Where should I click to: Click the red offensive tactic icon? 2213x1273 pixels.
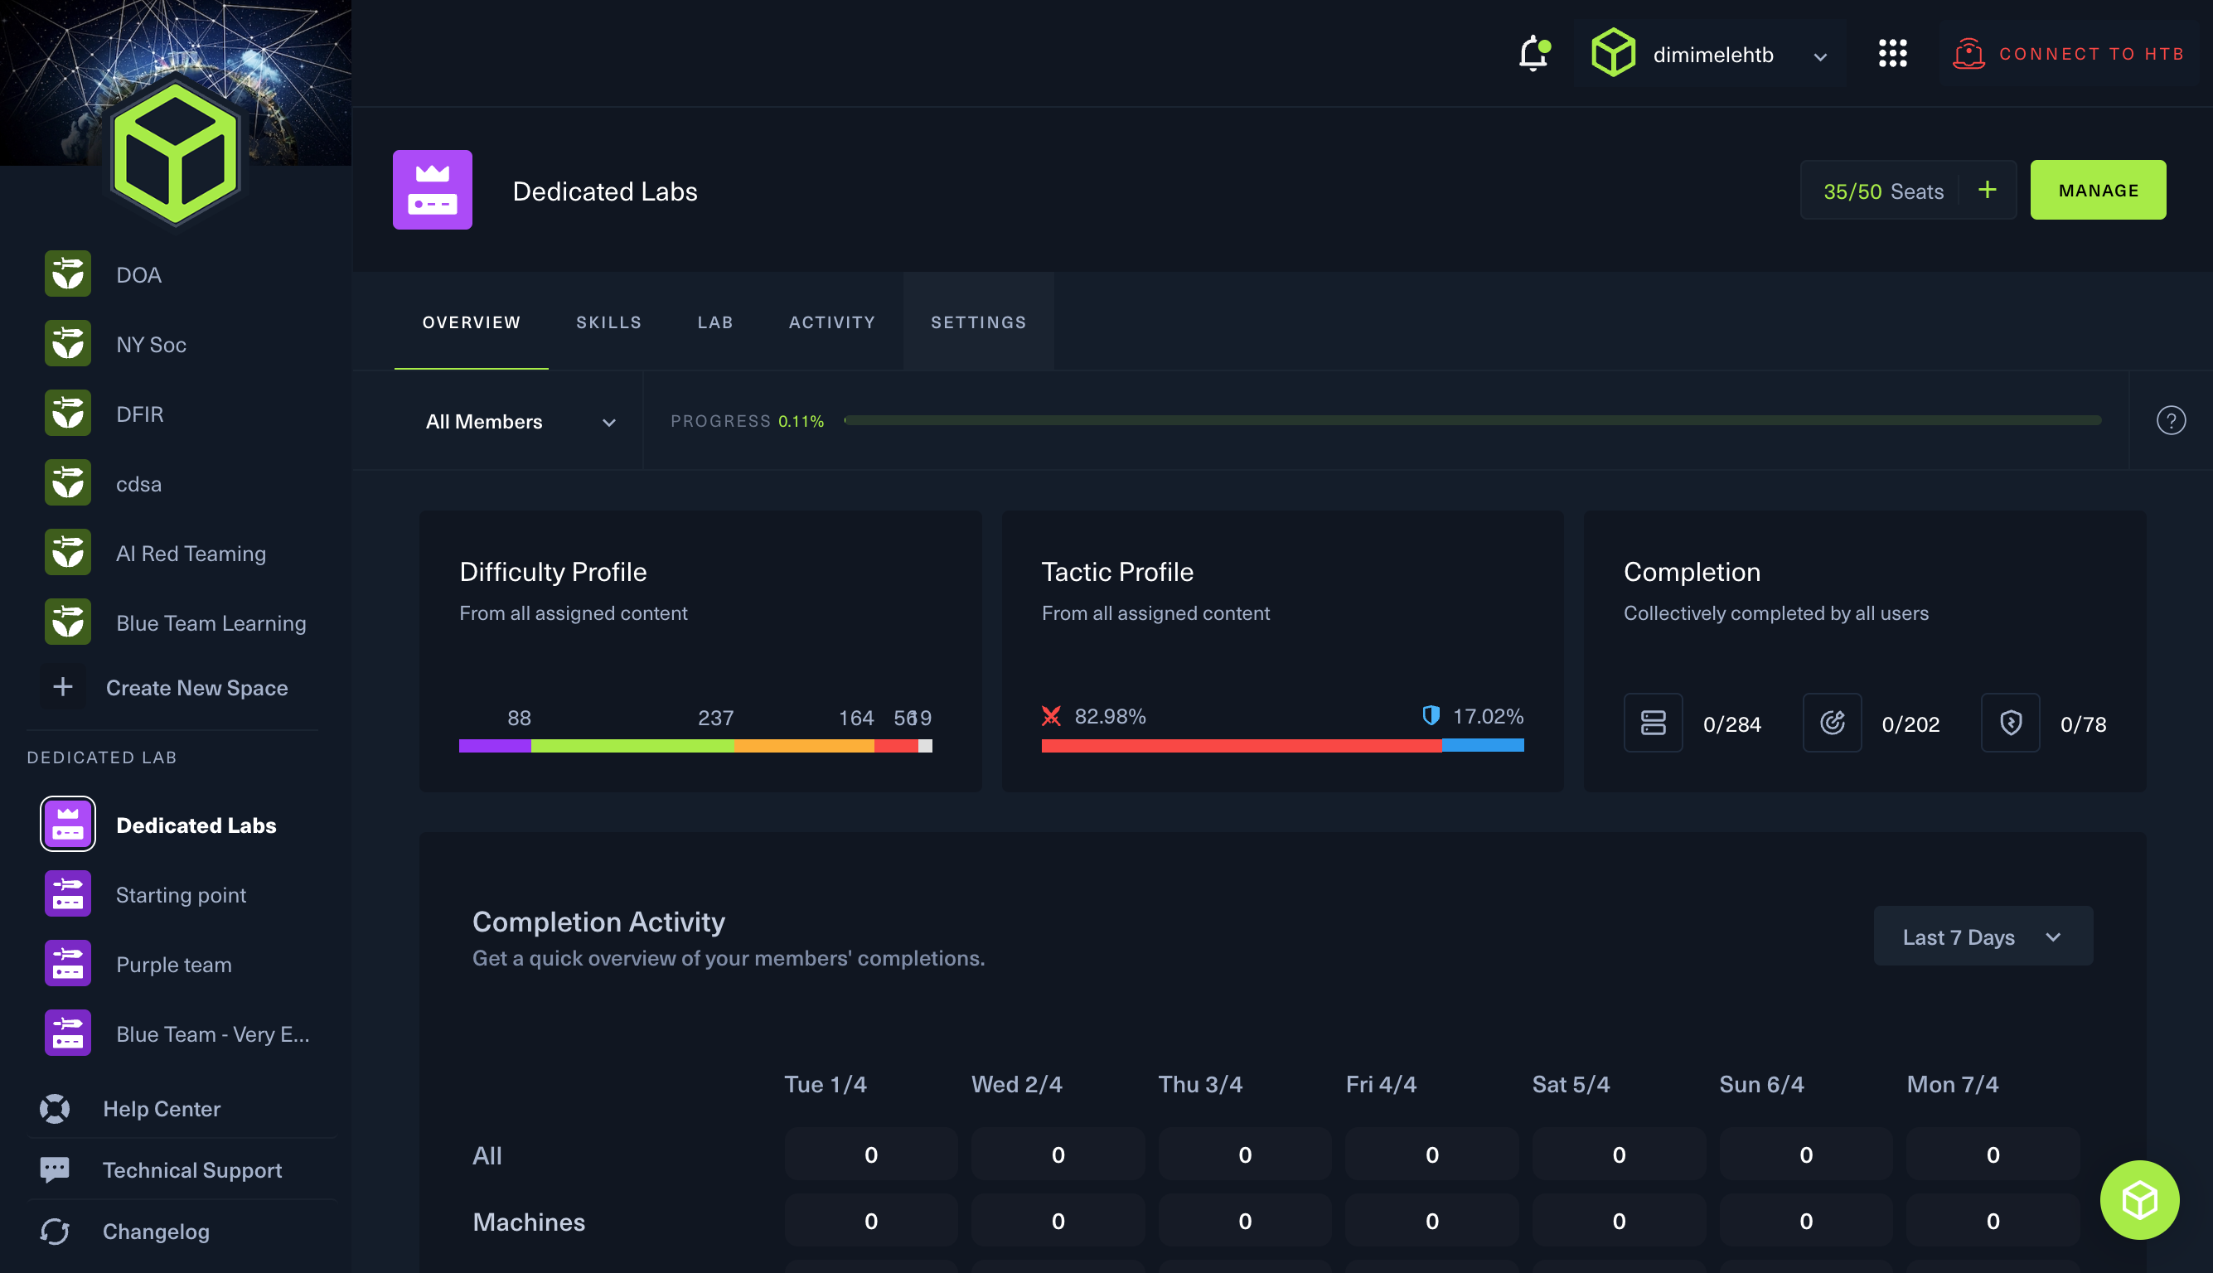coord(1050,716)
